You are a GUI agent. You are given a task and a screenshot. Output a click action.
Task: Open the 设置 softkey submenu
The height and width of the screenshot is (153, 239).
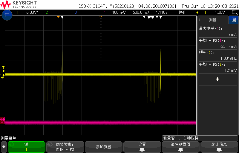pyautogui.click(x=142, y=147)
